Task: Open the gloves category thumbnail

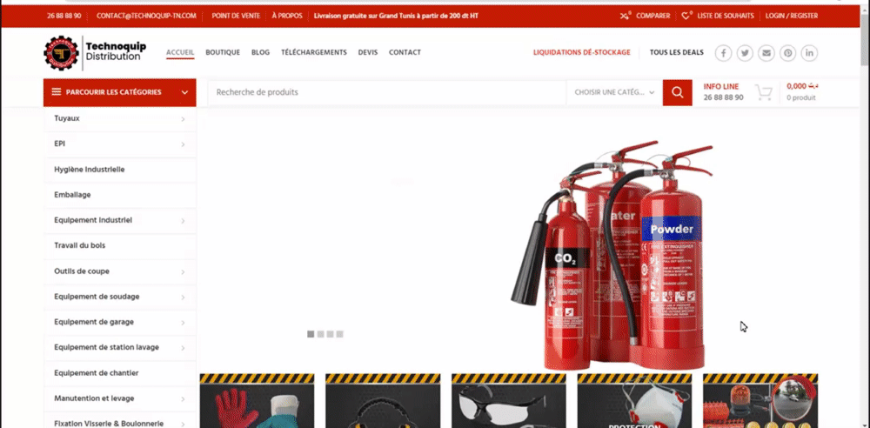Action: (257, 401)
